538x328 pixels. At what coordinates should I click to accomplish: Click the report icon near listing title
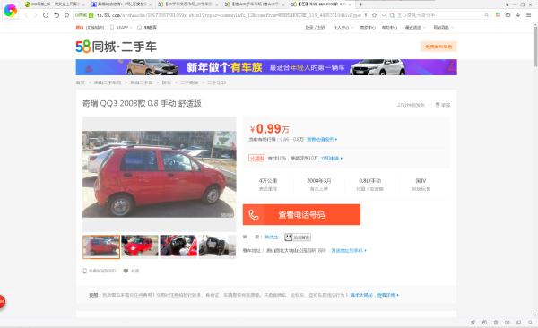[x=438, y=105]
